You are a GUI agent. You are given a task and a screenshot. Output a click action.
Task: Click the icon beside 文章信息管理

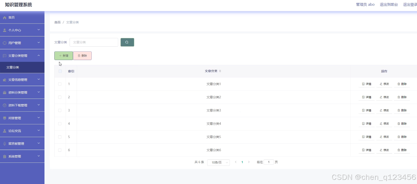pyautogui.click(x=4, y=80)
